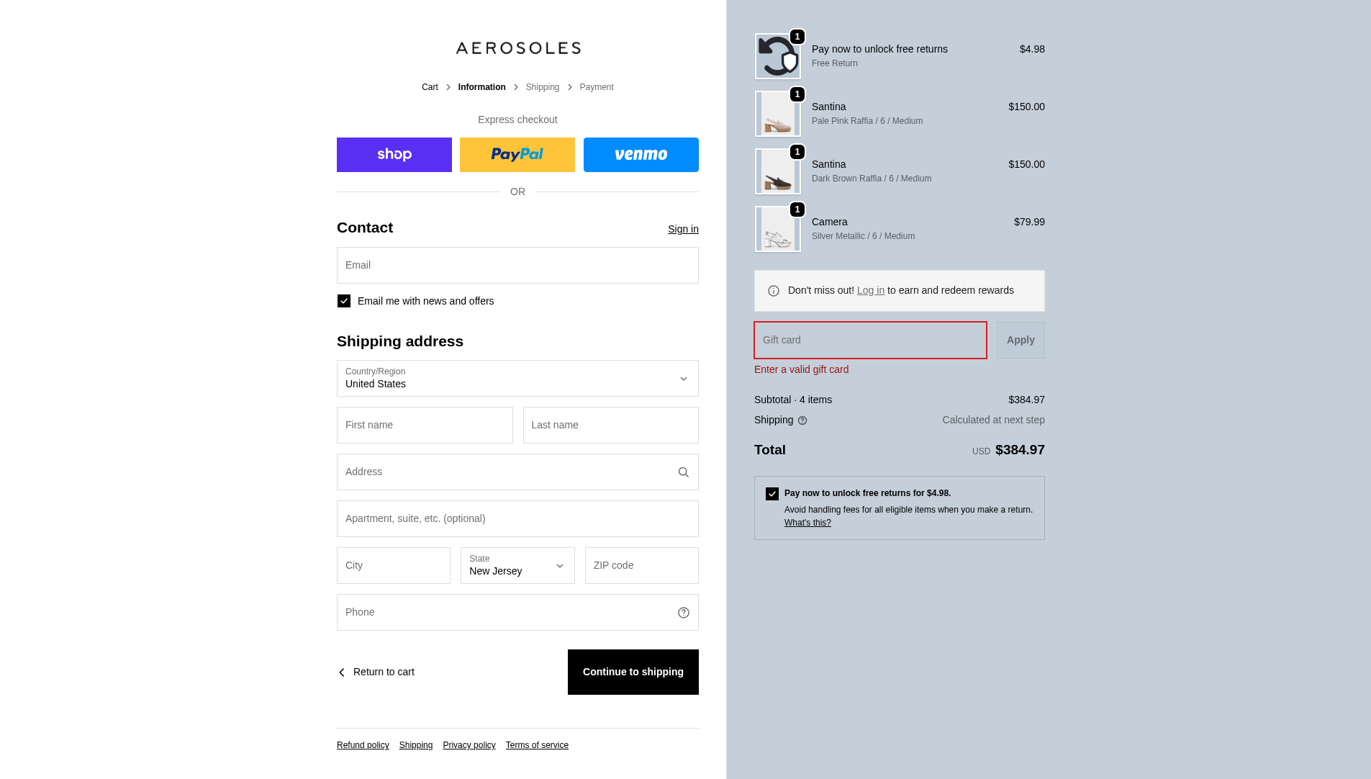The image size is (1371, 779).
Task: Choose Venmo express checkout
Action: pyautogui.click(x=641, y=155)
